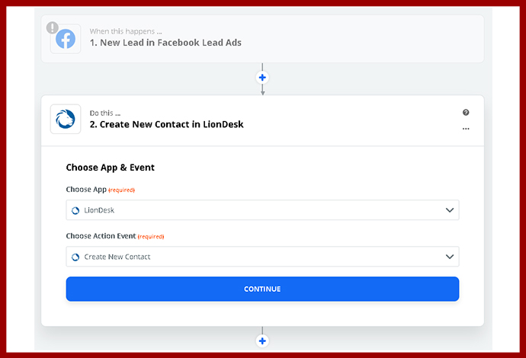The height and width of the screenshot is (358, 526).
Task: Expand the Choose Action Event dropdown arrow
Action: 449,257
